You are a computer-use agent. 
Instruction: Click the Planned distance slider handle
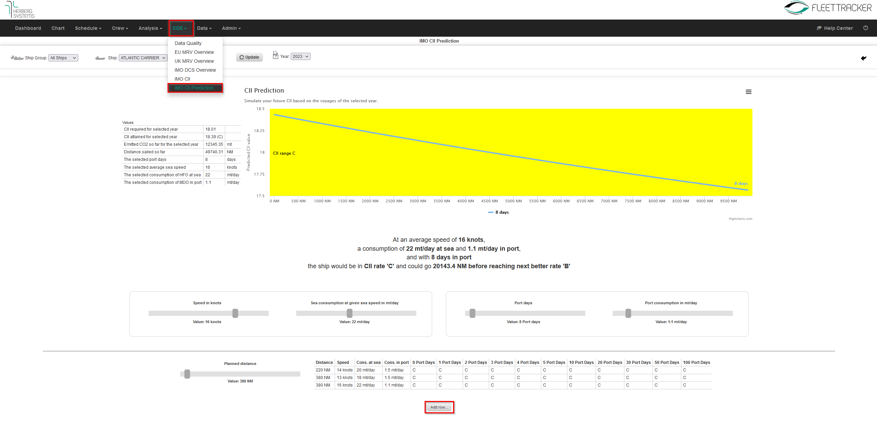click(x=187, y=374)
